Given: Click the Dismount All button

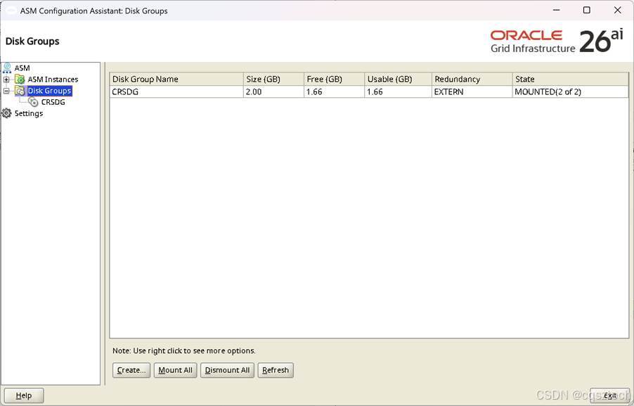Looking at the screenshot, I should pos(227,370).
